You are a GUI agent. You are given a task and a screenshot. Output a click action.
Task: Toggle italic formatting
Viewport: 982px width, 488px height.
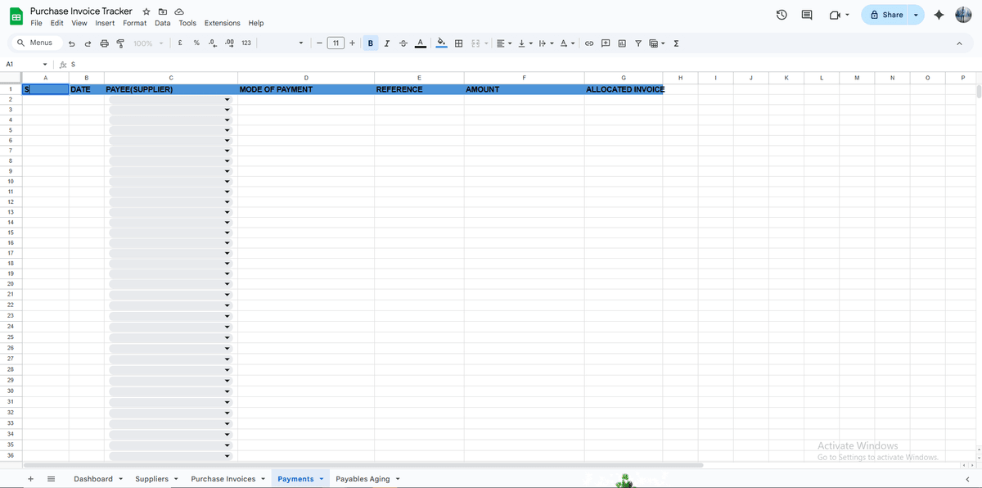(386, 43)
